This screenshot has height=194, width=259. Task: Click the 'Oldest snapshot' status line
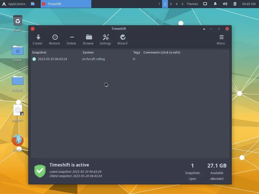(x=76, y=176)
